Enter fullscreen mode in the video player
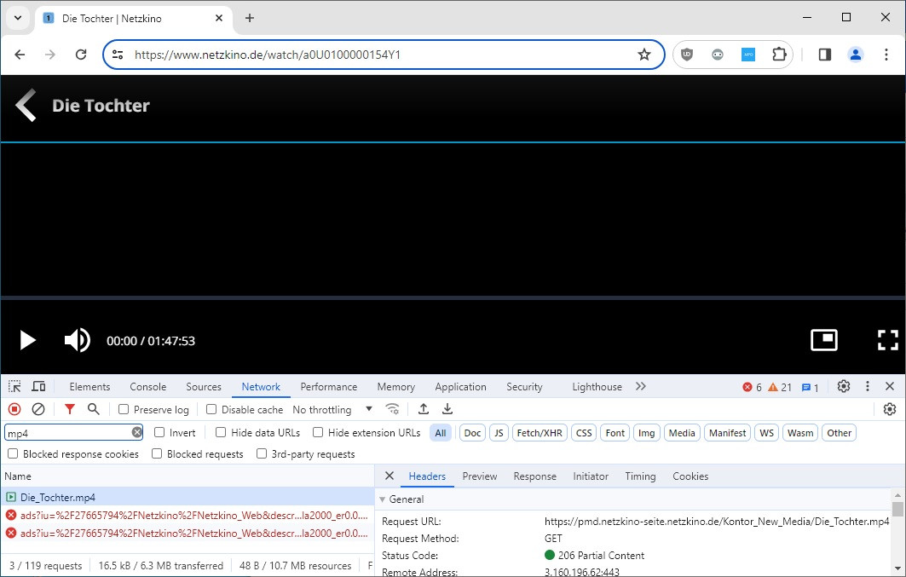 tap(887, 341)
